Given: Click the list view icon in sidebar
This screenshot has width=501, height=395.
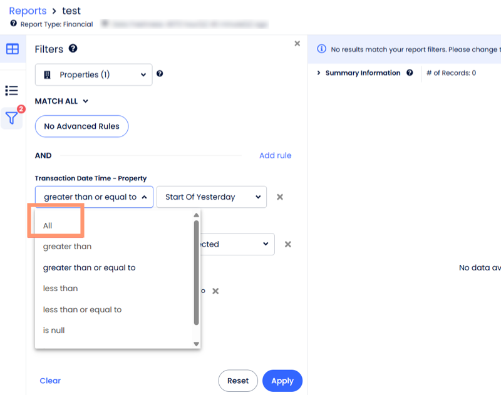Looking at the screenshot, I should click(x=12, y=91).
